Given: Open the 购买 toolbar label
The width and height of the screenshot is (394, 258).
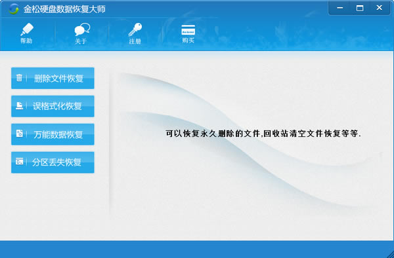Looking at the screenshot, I should (x=188, y=40).
